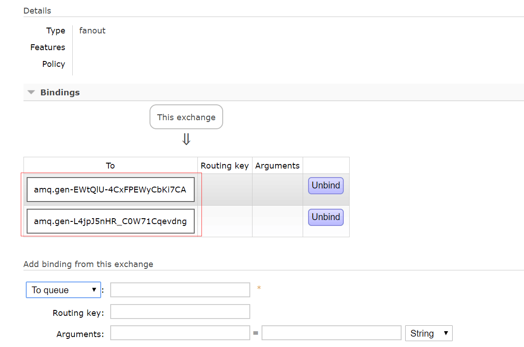Focus the Arguments key input field
524x347 pixels.
pyautogui.click(x=180, y=333)
